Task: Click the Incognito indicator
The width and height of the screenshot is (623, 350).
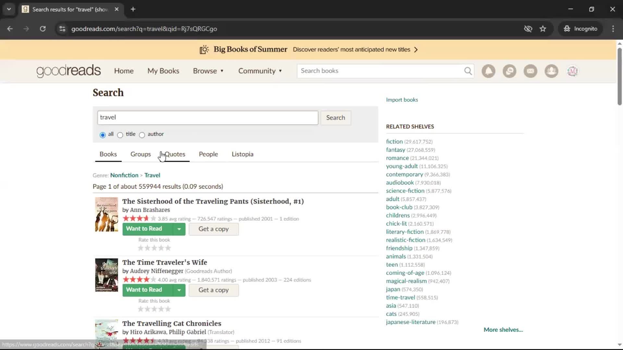Action: [x=580, y=29]
